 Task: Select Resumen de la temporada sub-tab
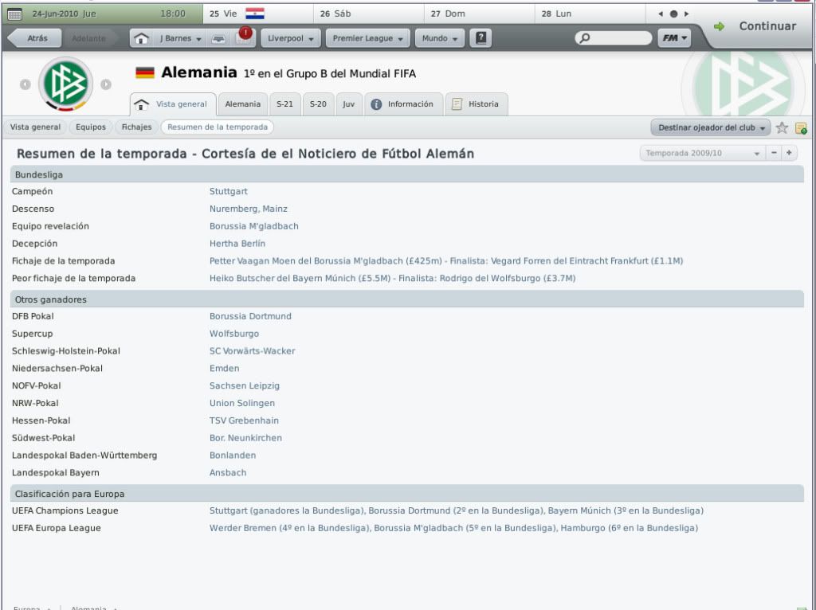pos(217,127)
